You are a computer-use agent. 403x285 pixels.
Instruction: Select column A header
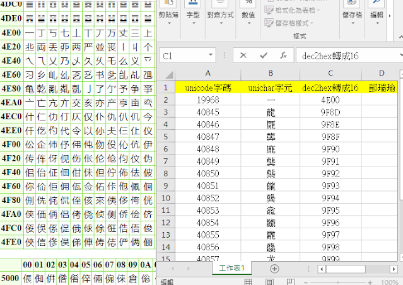(208, 74)
